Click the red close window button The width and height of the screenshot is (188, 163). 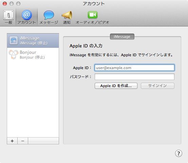pos(5,4)
